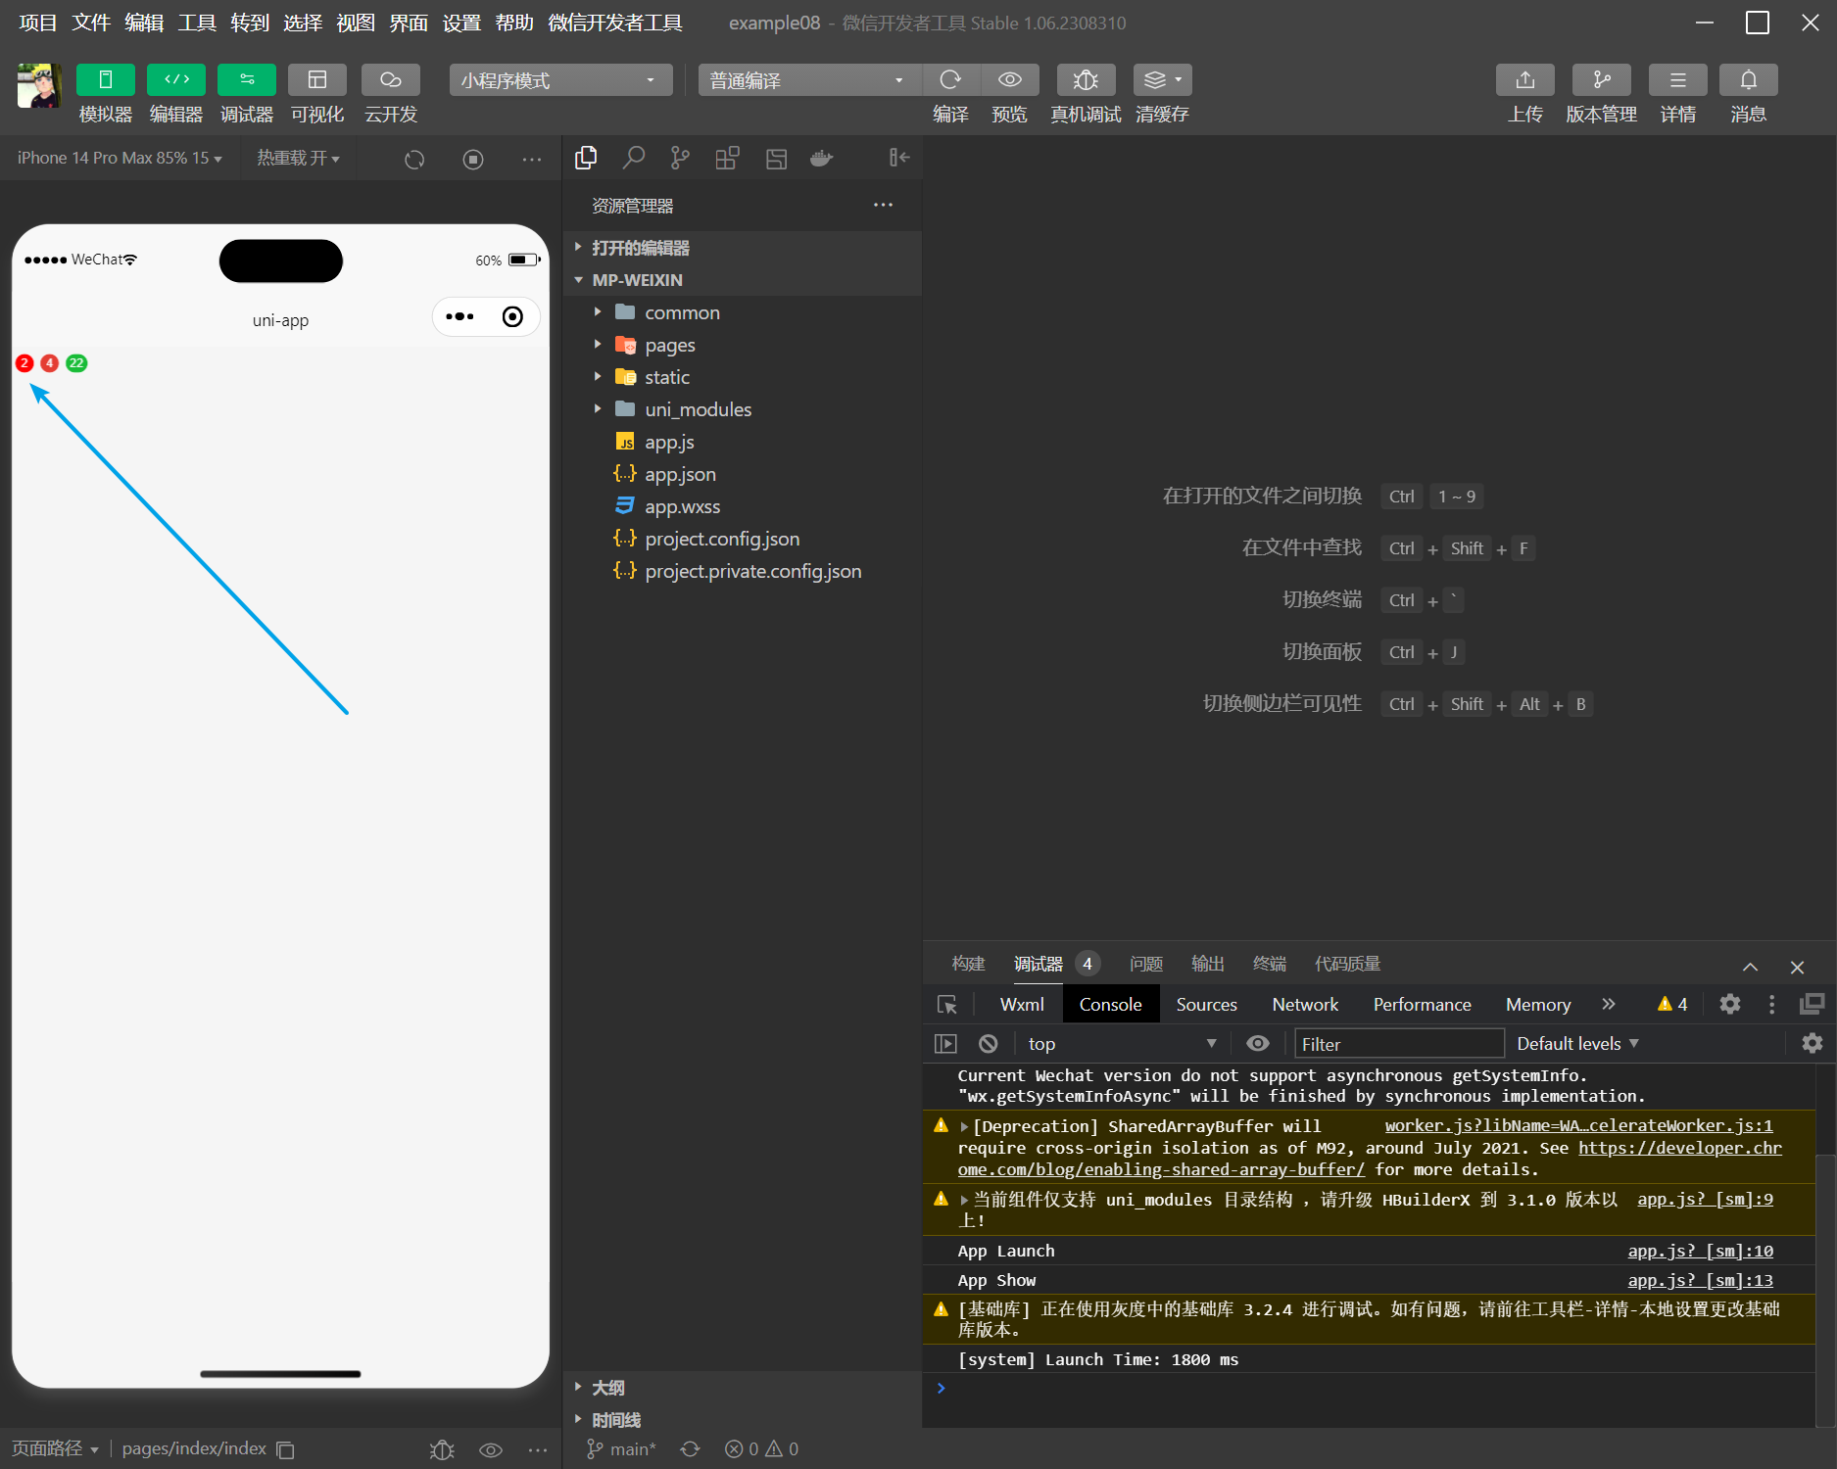This screenshot has width=1837, height=1469.
Task: Open the top context dropdown
Action: pyautogui.click(x=1122, y=1044)
